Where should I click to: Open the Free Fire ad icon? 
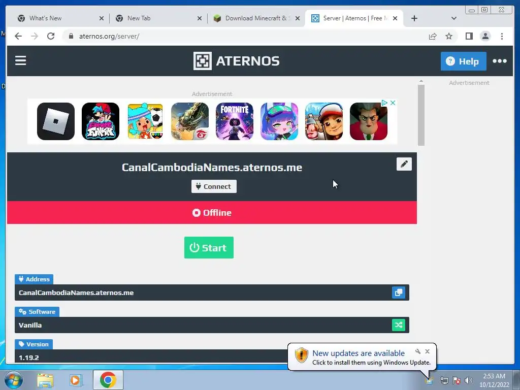190,121
